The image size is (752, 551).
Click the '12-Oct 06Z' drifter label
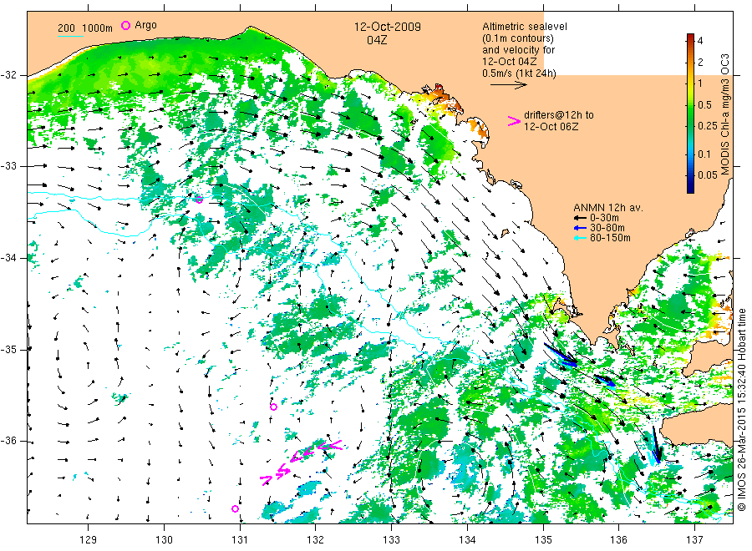pos(551,127)
